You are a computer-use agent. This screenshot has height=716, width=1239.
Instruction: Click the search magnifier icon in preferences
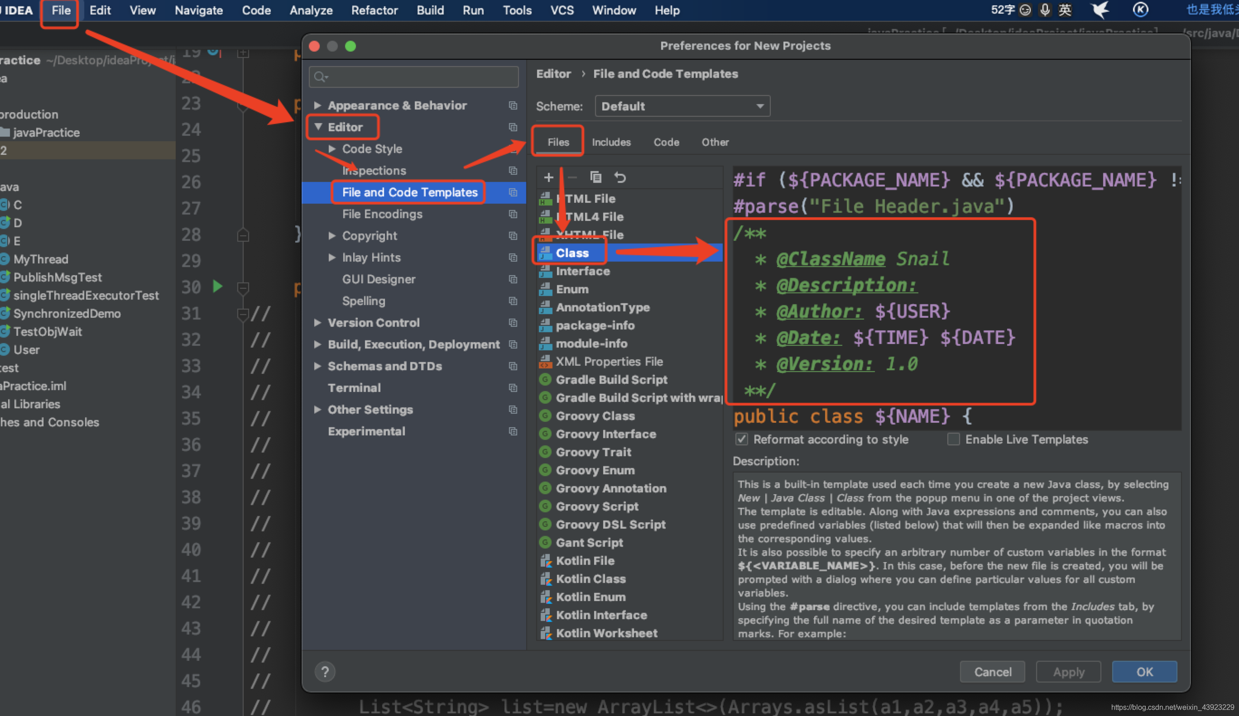coord(321,76)
